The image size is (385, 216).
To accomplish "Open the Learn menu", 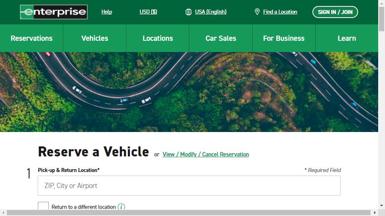I will point(346,38).
